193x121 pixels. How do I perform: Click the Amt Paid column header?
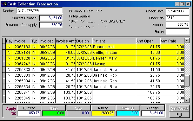click(172, 41)
